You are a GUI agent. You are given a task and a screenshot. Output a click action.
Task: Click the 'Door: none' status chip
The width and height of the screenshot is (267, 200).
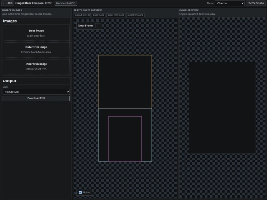click(x=99, y=15)
